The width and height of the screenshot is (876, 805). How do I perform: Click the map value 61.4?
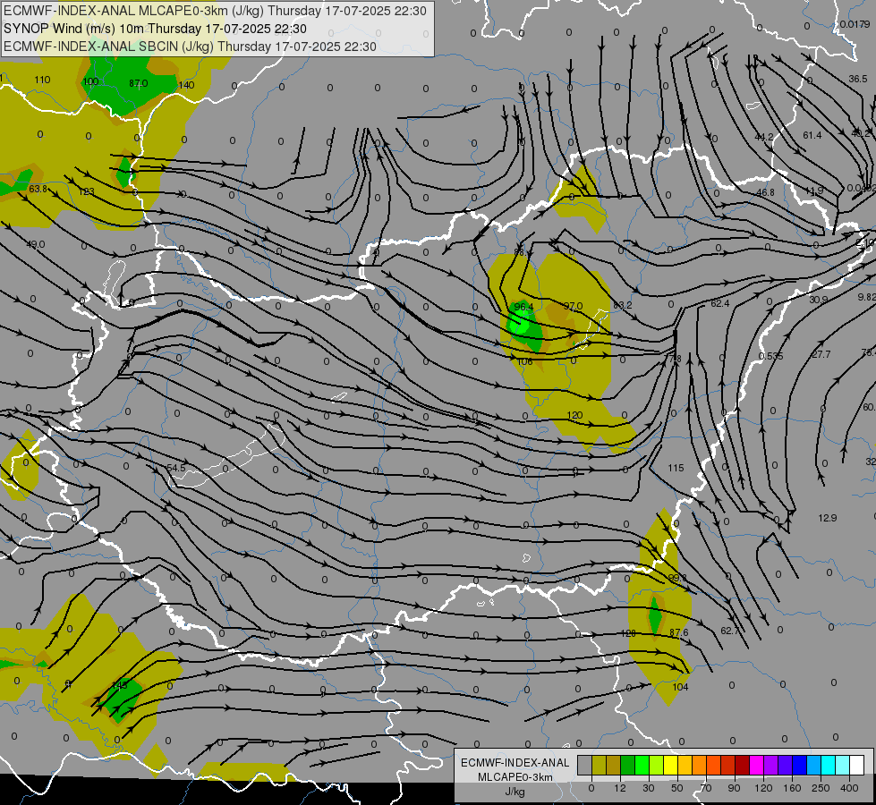[812, 135]
